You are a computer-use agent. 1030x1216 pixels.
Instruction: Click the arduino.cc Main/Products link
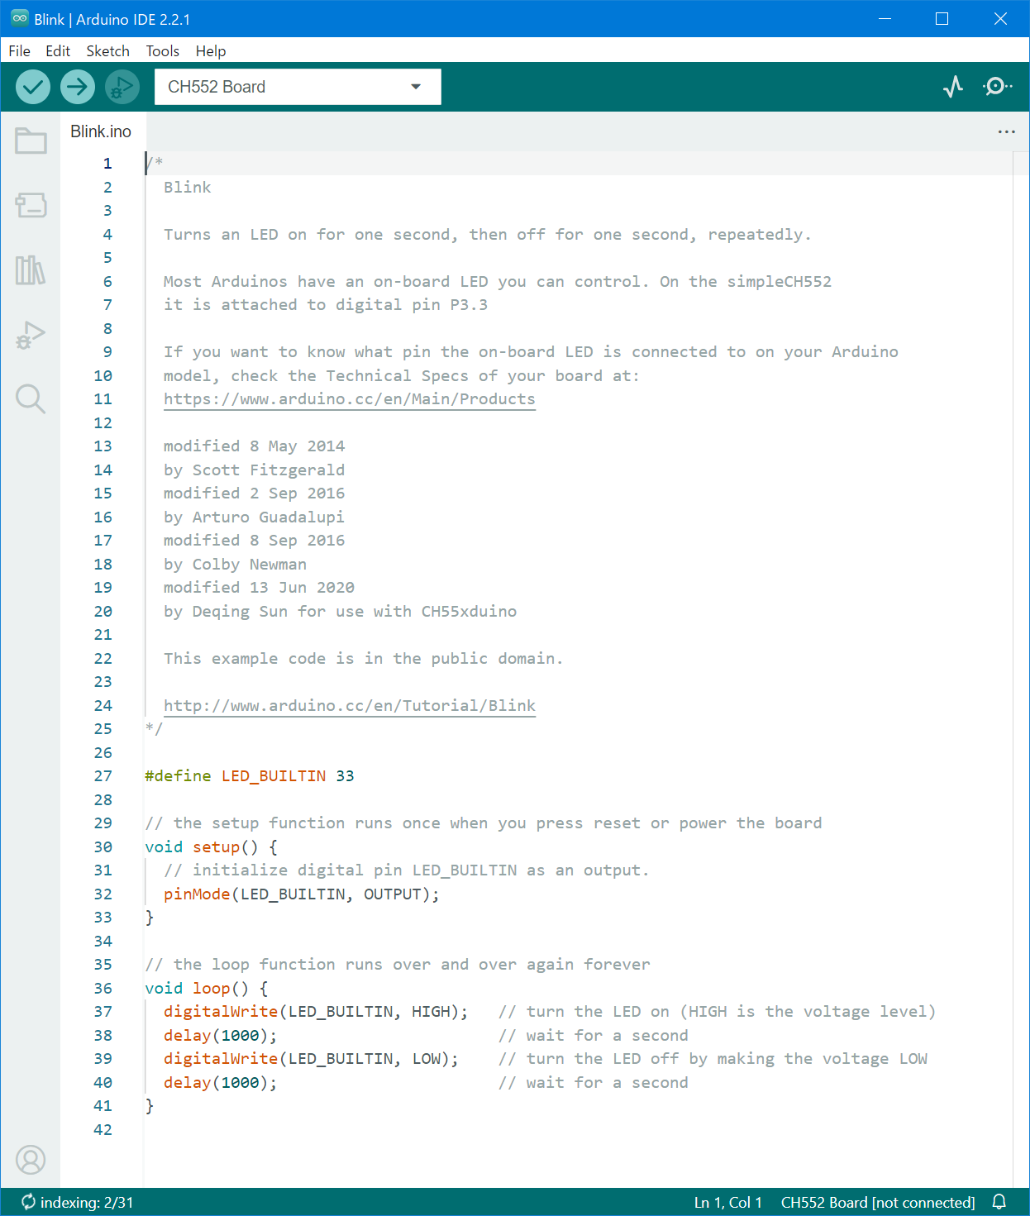coord(349,399)
